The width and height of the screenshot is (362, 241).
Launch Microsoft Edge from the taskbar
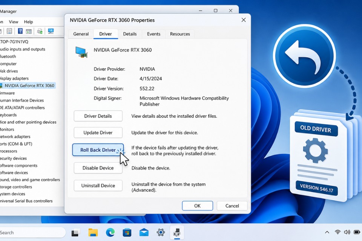point(110,232)
